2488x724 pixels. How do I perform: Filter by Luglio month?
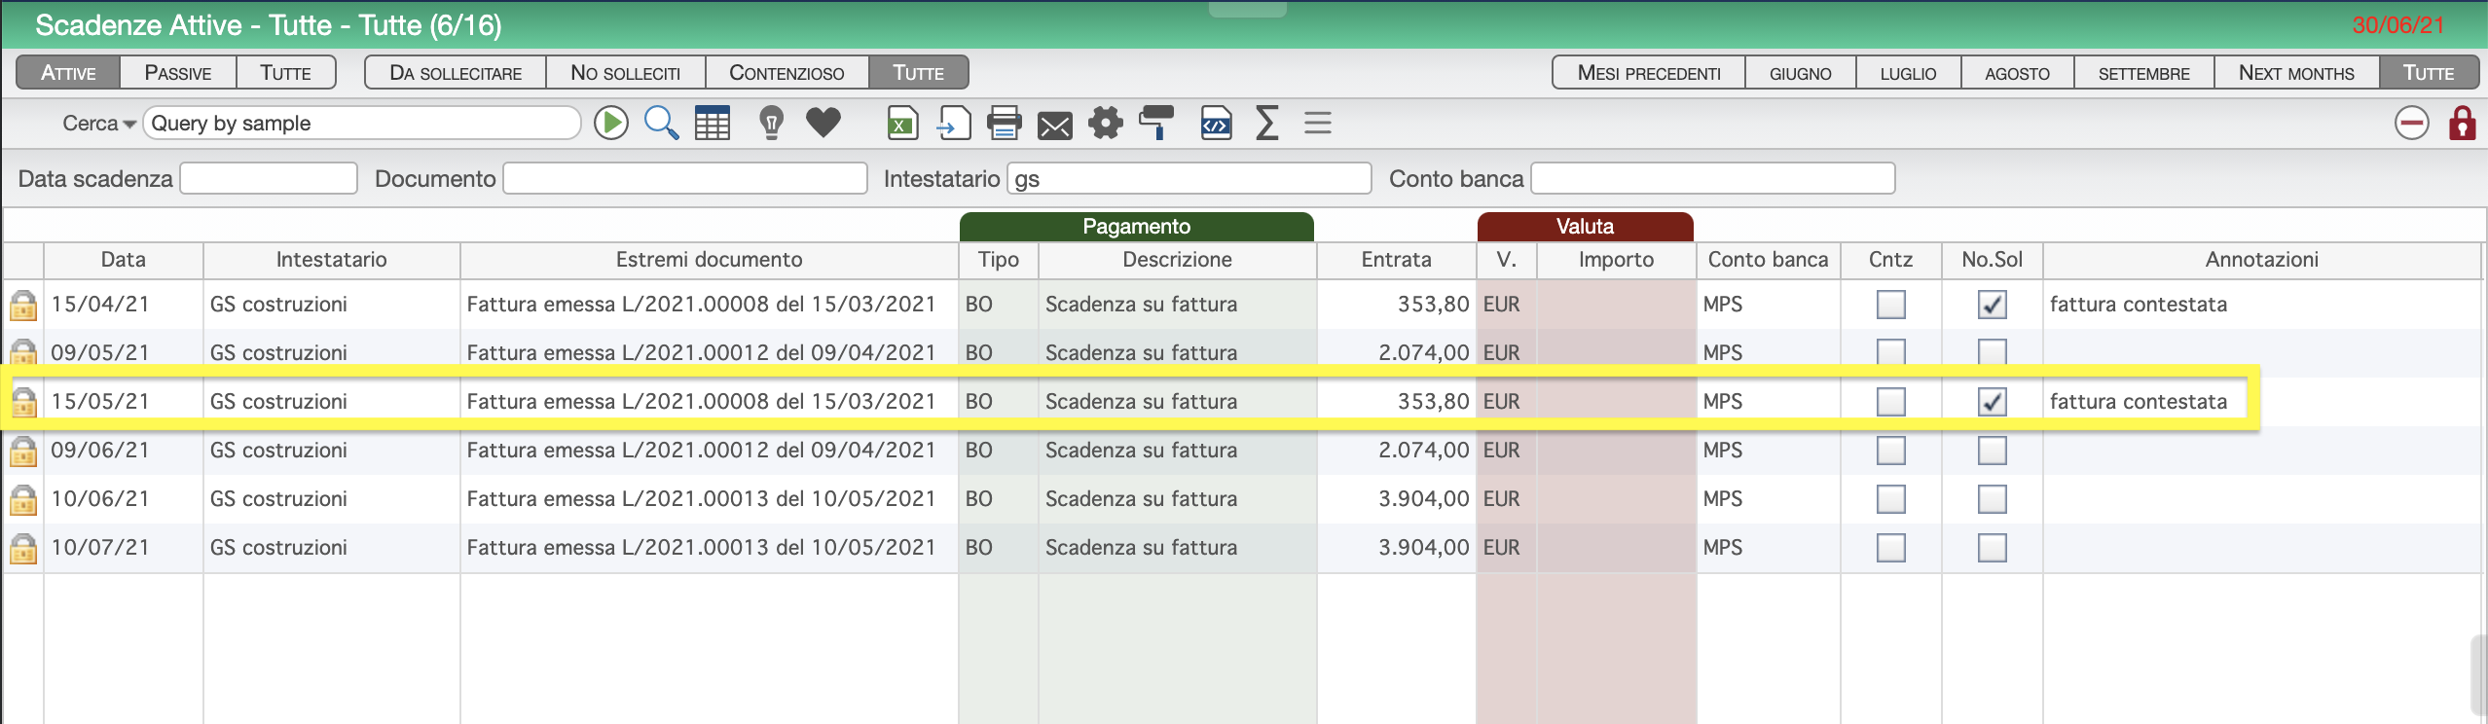point(1908,73)
